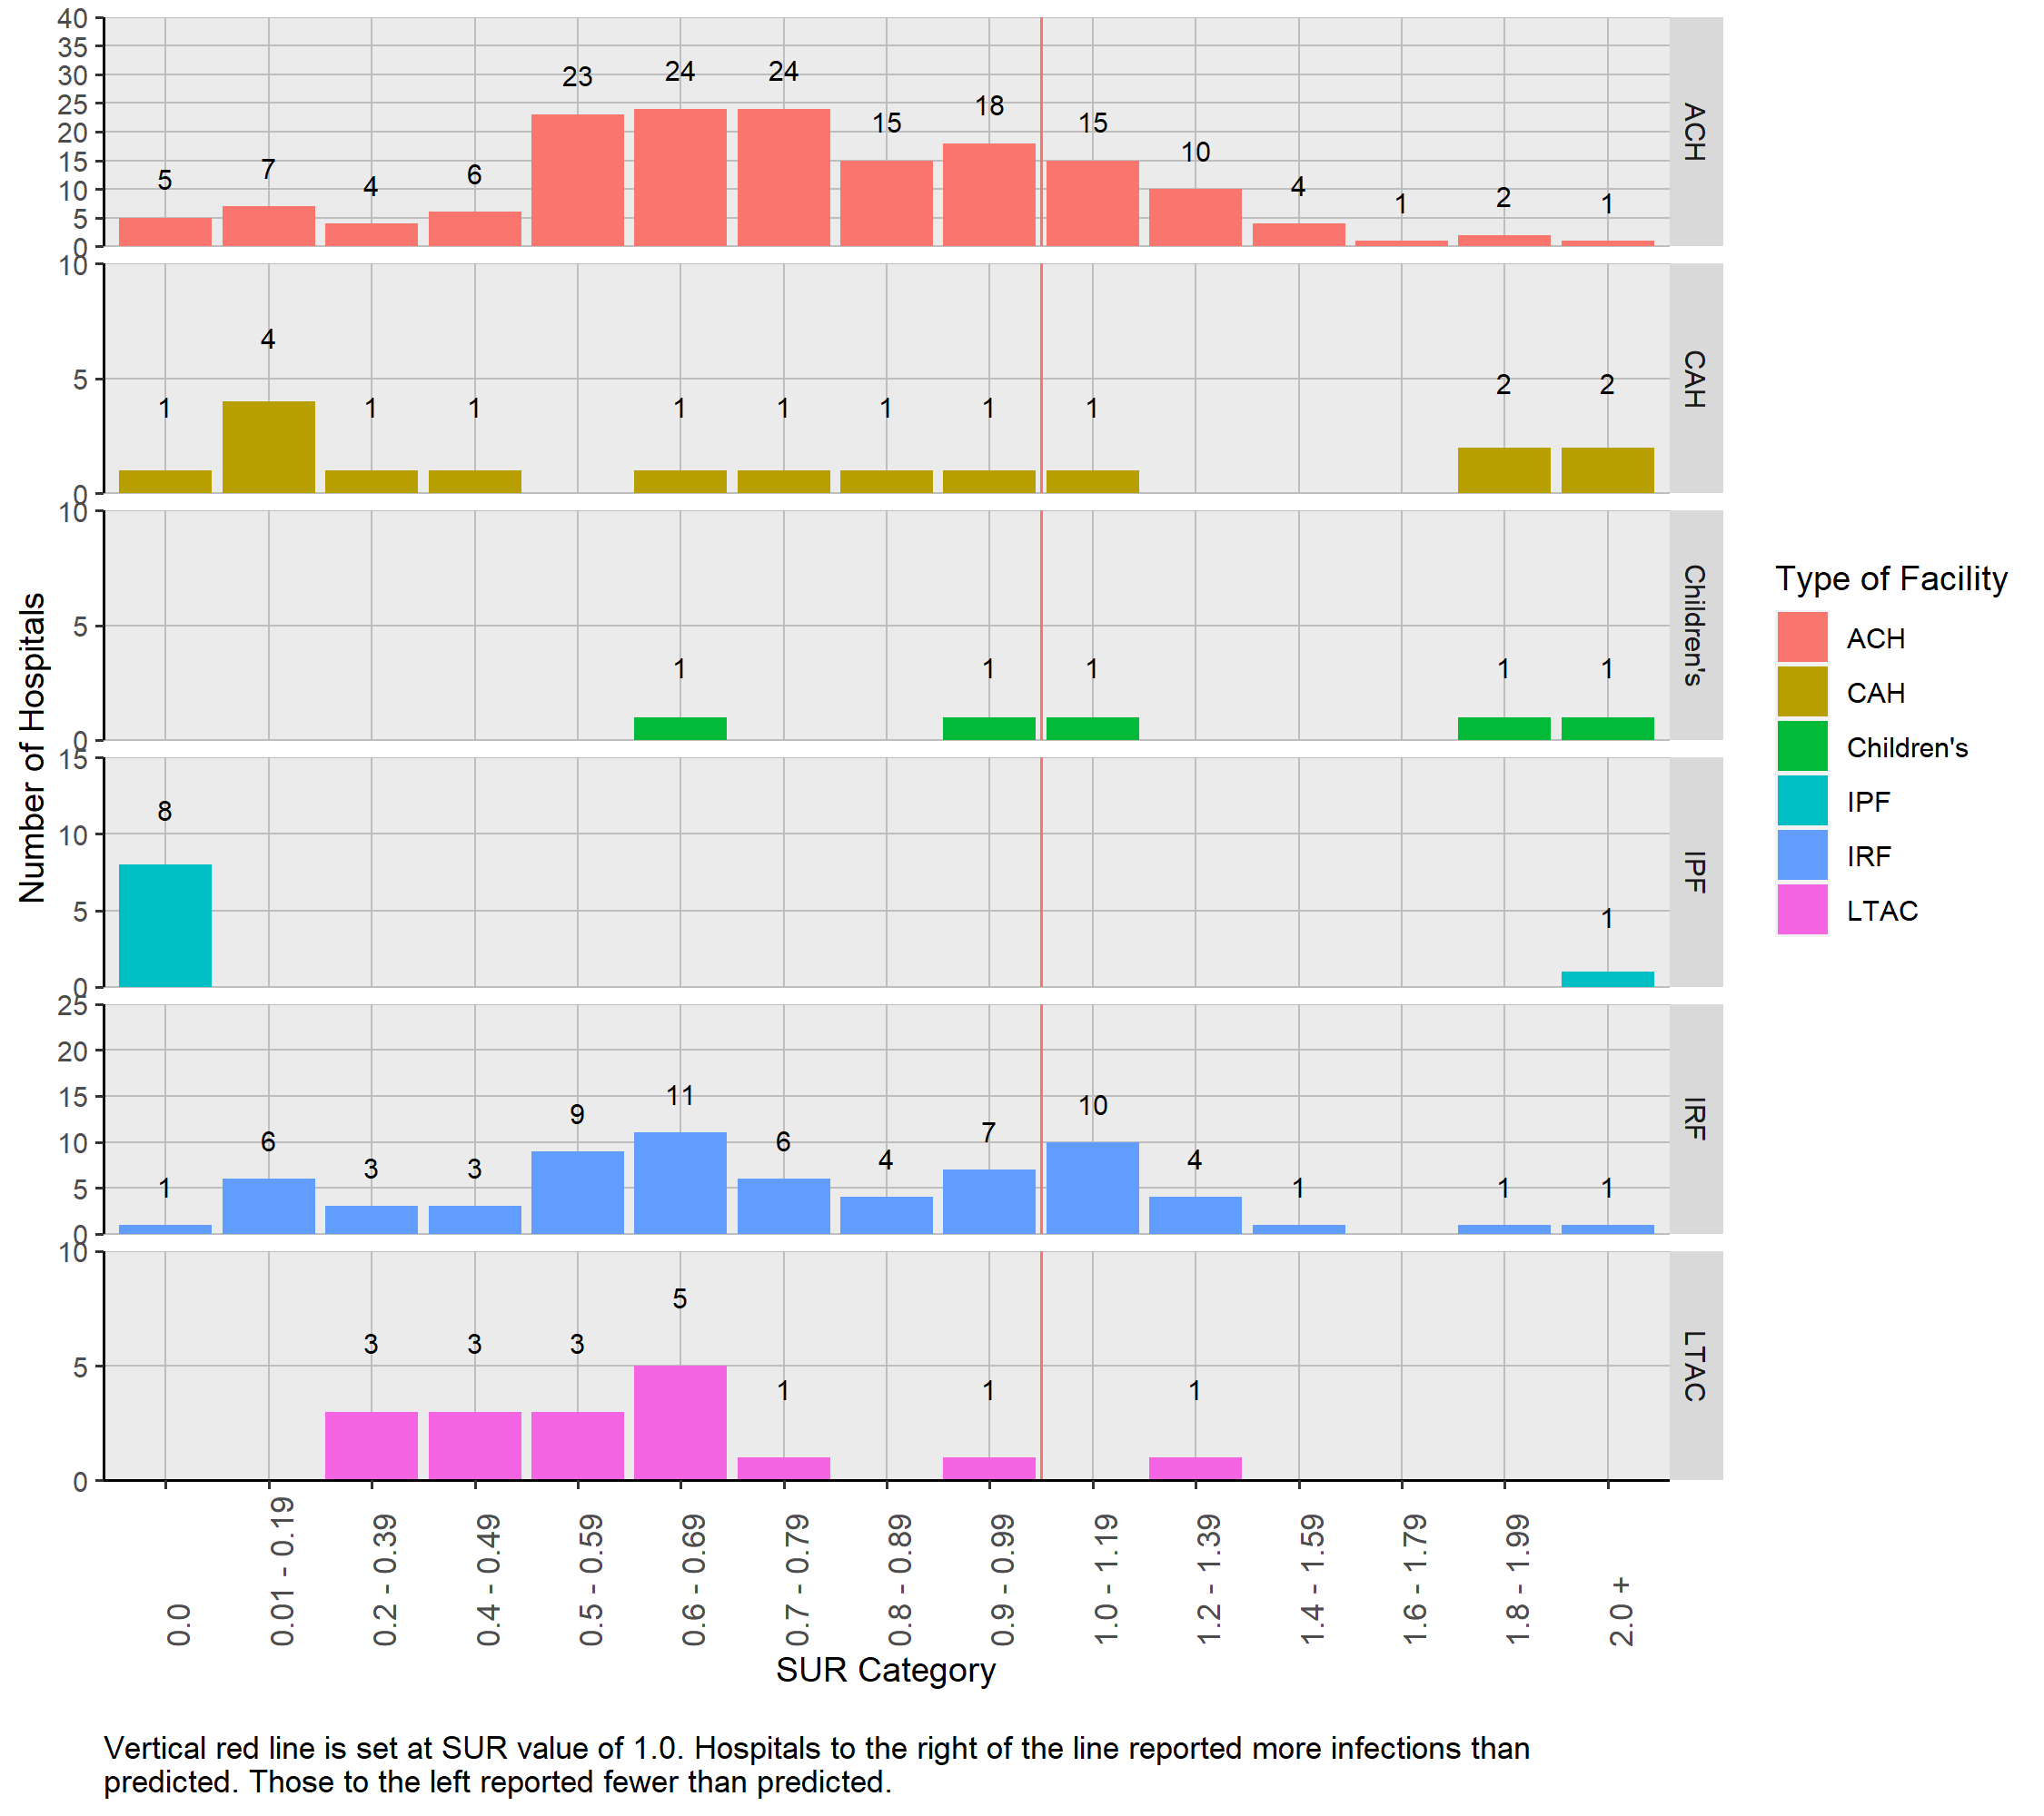Click the CAH legend color swatch
The width and height of the screenshot is (2044, 1816).
[x=1802, y=693]
